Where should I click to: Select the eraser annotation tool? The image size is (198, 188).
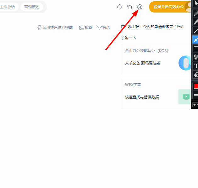pos(195,75)
